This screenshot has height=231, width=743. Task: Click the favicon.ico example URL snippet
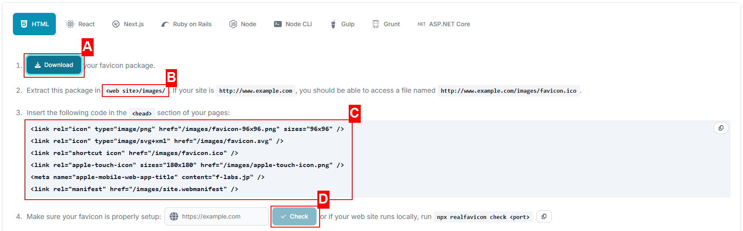tap(508, 91)
